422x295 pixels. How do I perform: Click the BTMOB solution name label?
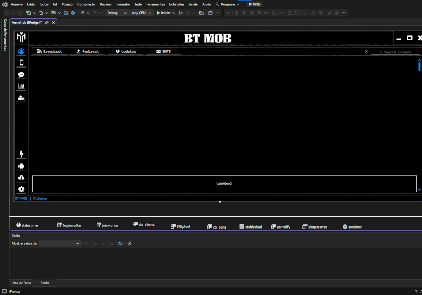(254, 4)
